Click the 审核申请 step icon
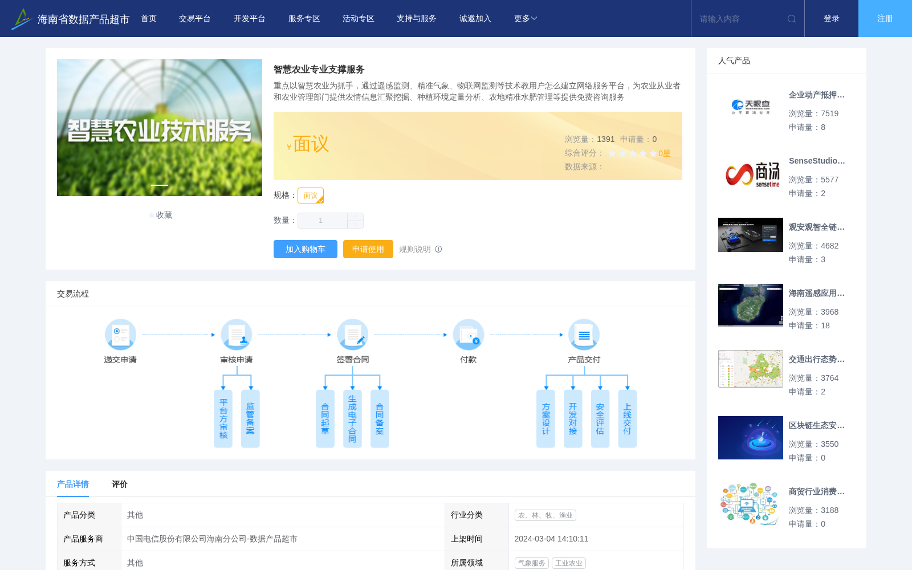This screenshot has width=912, height=570. pos(237,335)
